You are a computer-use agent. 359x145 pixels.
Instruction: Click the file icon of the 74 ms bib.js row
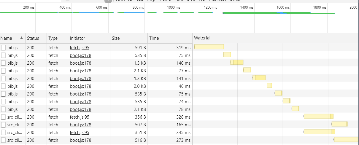click(3, 101)
